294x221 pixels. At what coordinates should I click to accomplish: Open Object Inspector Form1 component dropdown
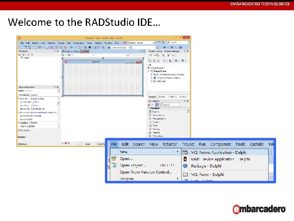coord(58,91)
